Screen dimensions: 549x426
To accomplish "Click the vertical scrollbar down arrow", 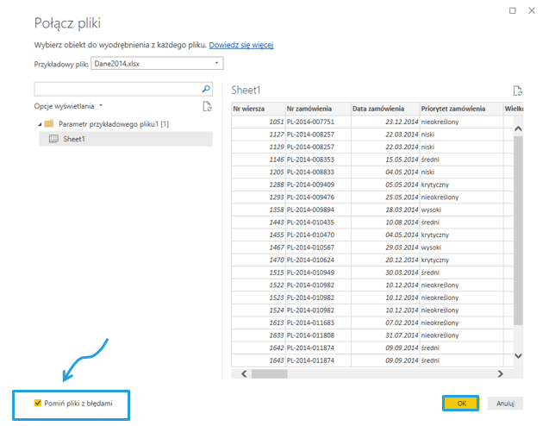I will pos(518,354).
